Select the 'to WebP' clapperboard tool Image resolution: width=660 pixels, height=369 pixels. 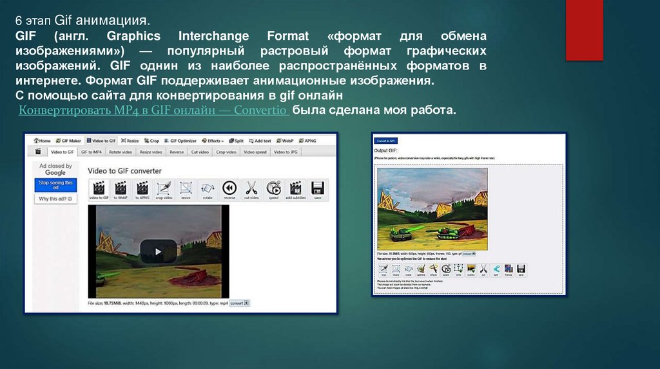click(x=121, y=190)
